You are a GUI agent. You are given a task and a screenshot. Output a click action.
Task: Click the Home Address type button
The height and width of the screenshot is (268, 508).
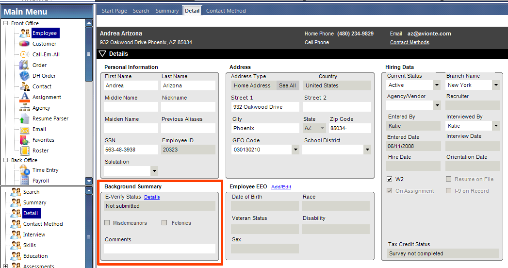[254, 85]
